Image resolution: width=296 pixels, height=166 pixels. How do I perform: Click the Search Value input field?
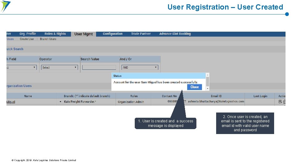pyautogui.click(x=99, y=67)
